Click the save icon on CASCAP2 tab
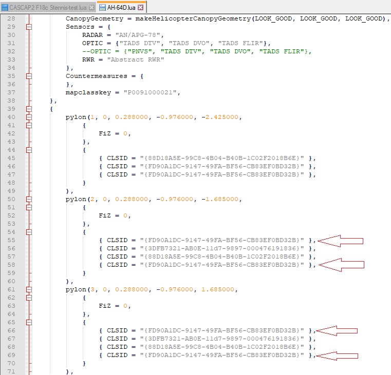 pyautogui.click(x=5, y=8)
